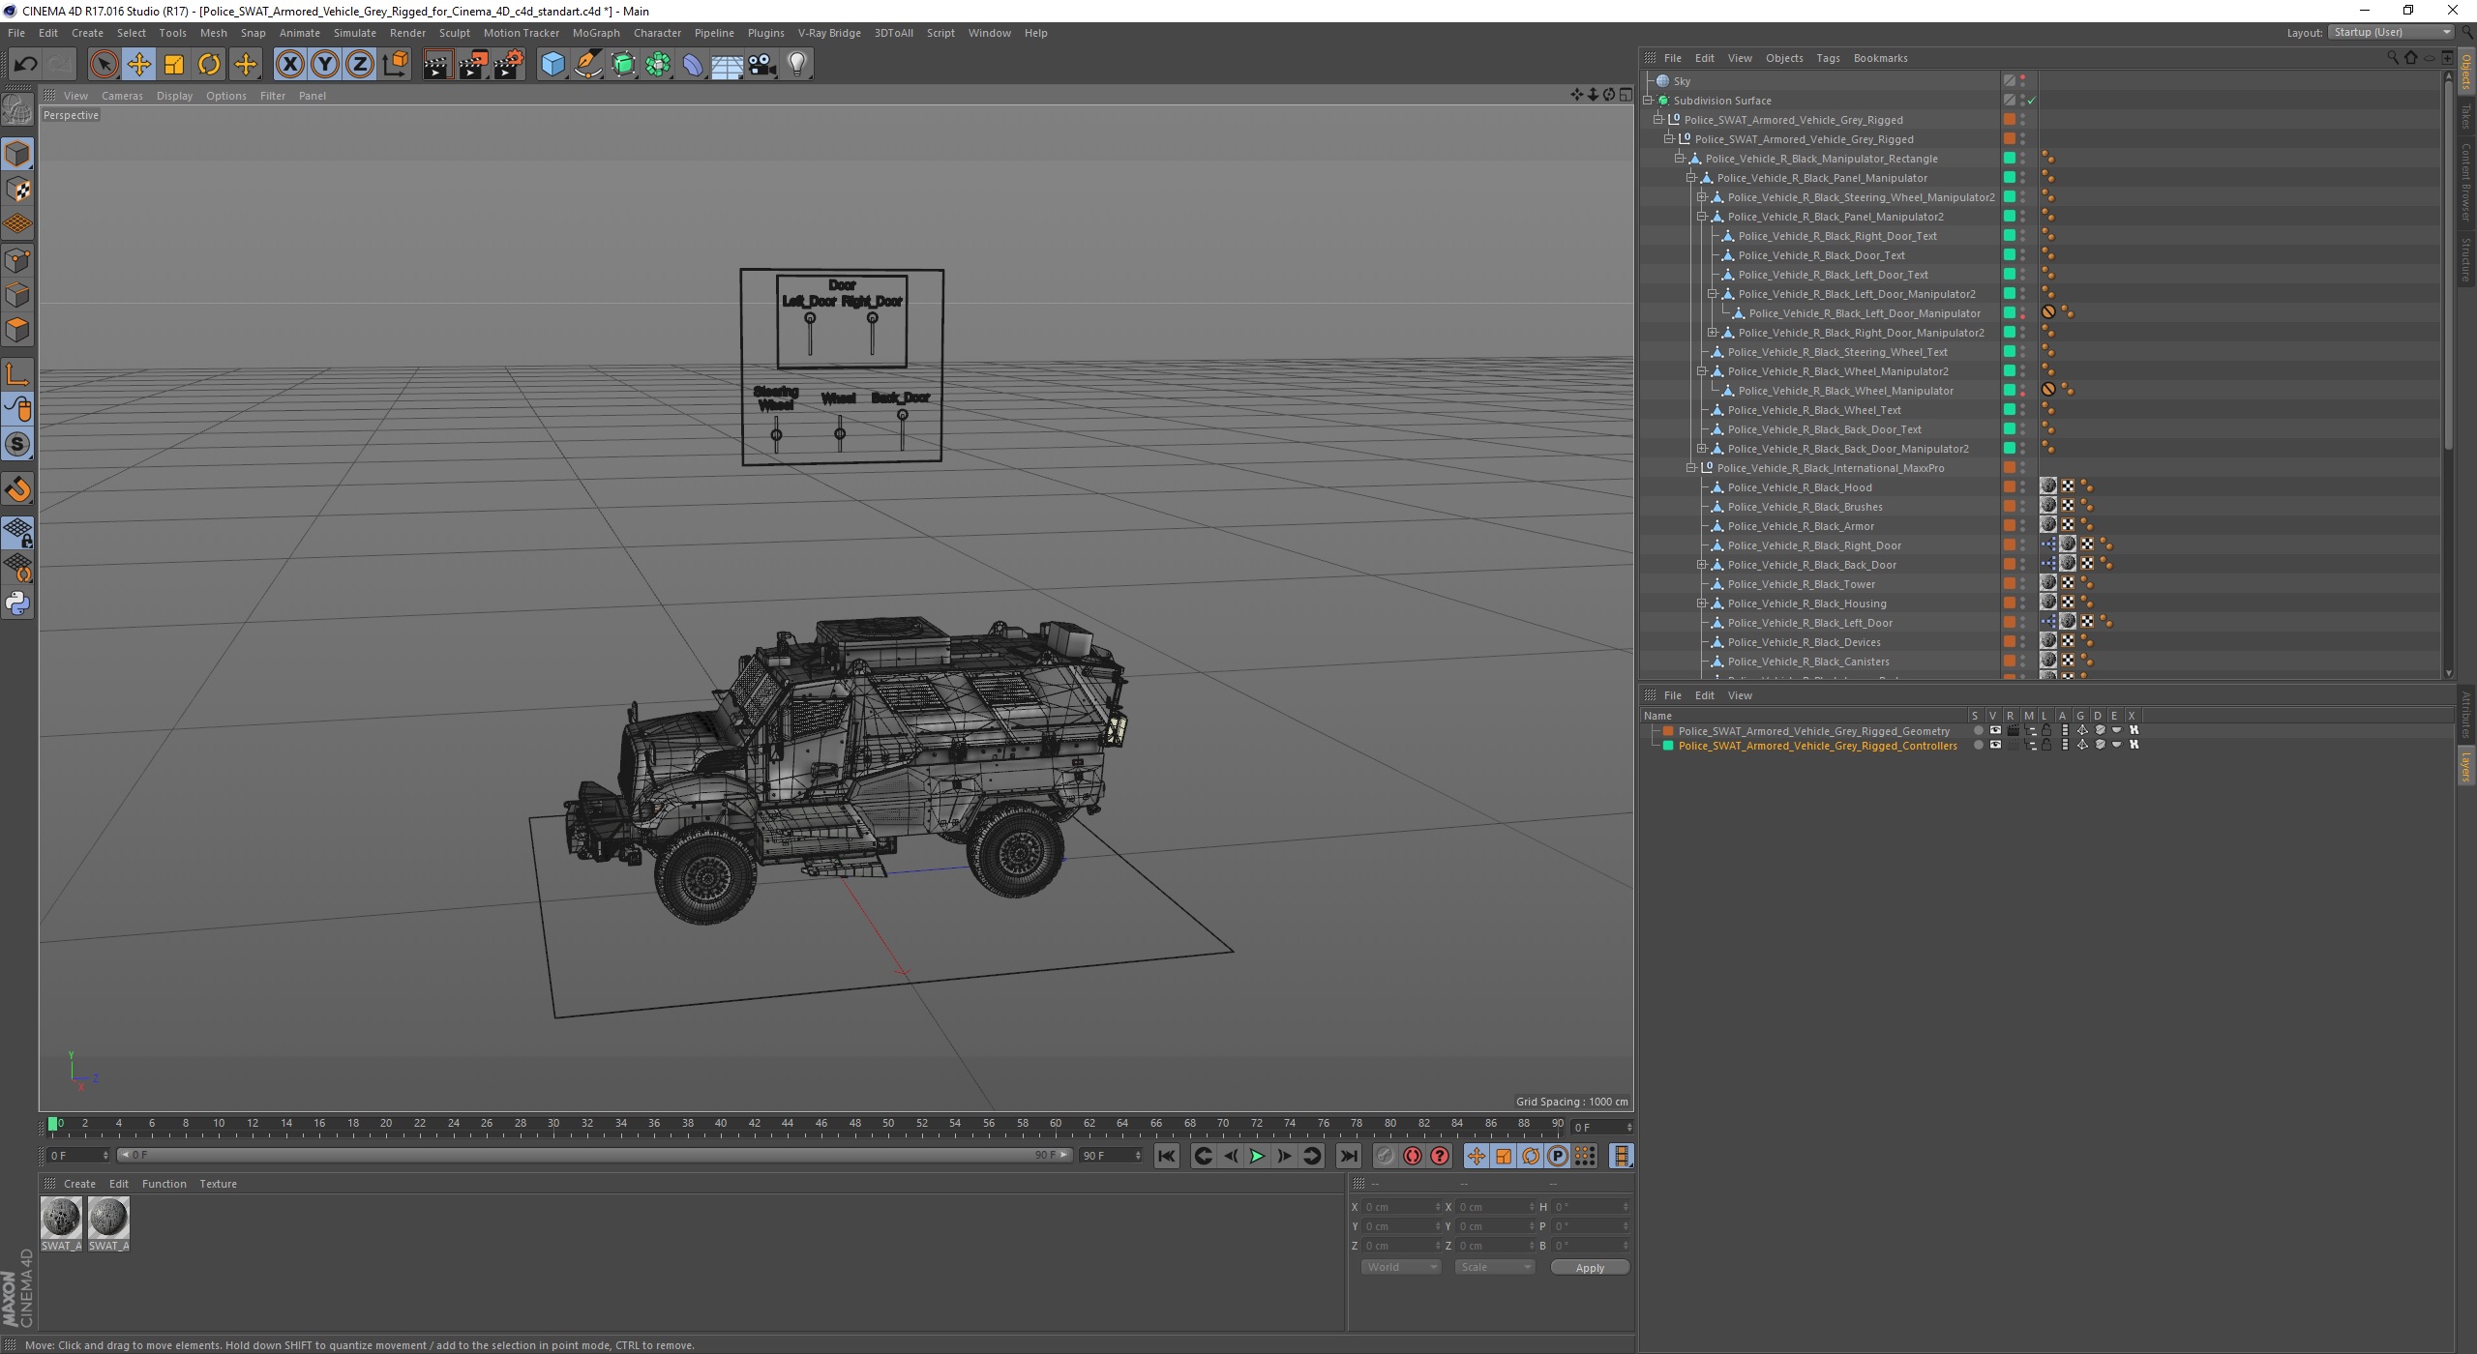
Task: Collapse Police_Vehicle_R_Black_International_MaxxPro node
Action: coord(1691,468)
